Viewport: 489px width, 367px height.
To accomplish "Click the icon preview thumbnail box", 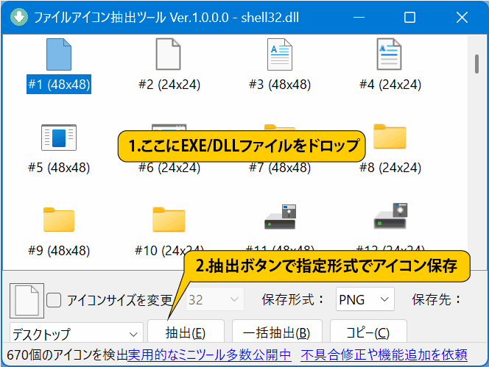I will [27, 301].
